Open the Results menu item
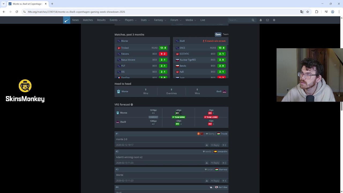This screenshot has width=343, height=193. tap(101, 20)
